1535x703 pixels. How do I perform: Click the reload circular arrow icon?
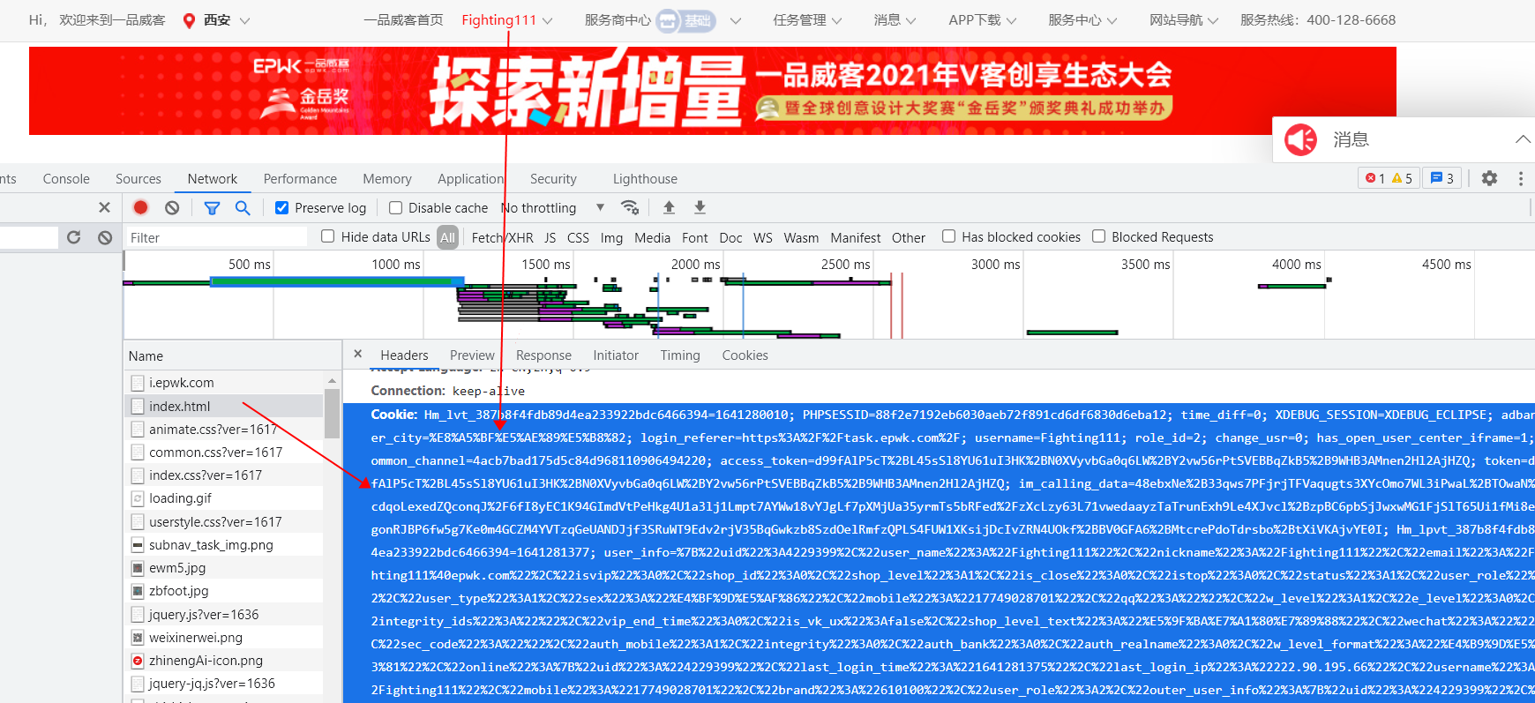[74, 237]
